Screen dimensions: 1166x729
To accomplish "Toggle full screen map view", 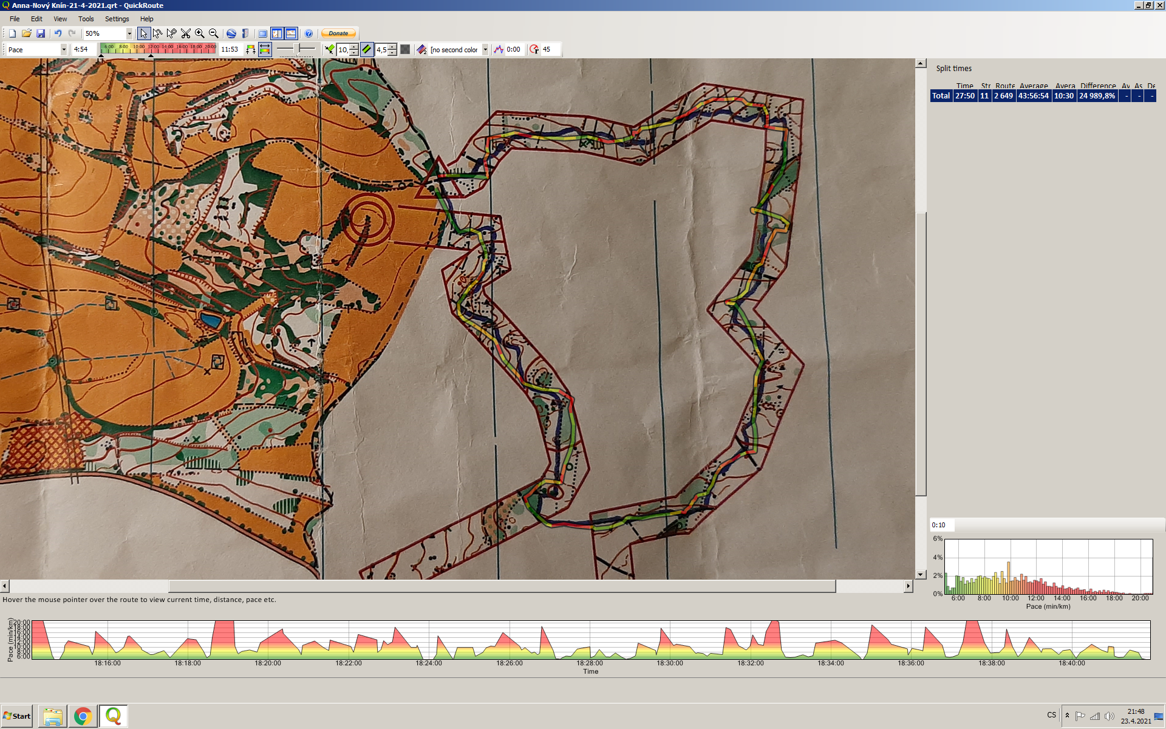I will (x=263, y=33).
